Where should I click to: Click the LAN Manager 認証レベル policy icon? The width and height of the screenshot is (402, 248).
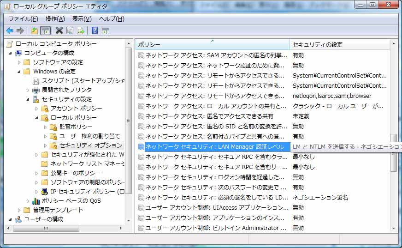(x=141, y=146)
